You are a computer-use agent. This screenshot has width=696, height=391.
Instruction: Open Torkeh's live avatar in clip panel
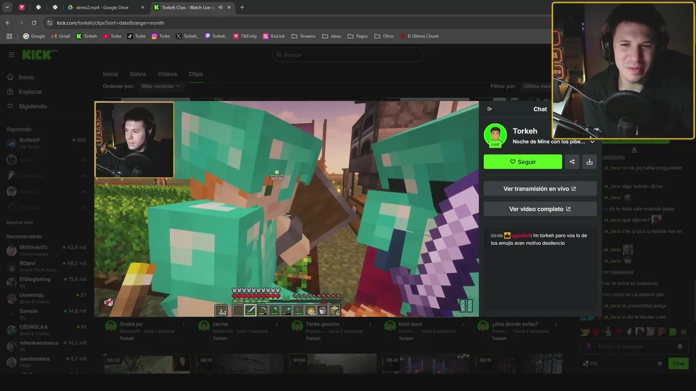[495, 135]
